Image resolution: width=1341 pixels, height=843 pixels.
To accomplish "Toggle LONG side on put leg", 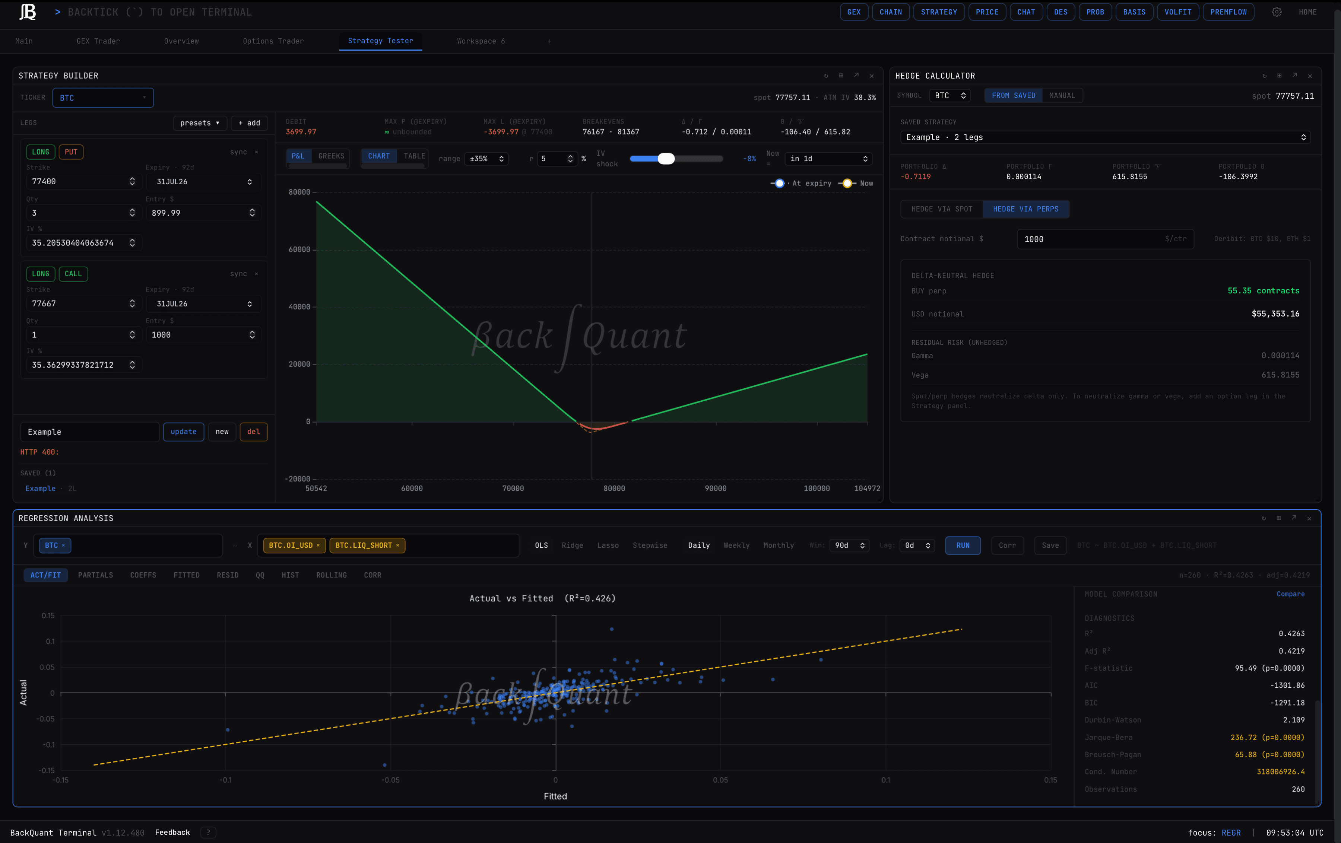I will 40,152.
